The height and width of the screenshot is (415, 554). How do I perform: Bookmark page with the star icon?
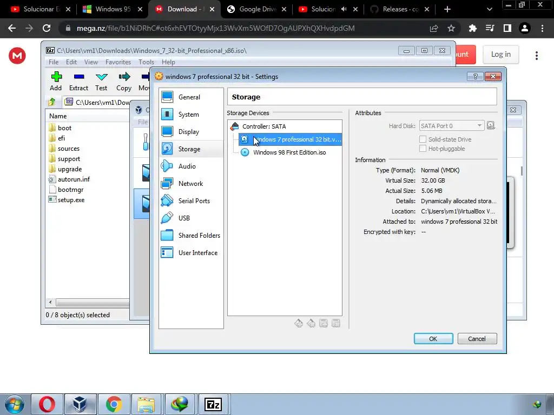(451, 28)
